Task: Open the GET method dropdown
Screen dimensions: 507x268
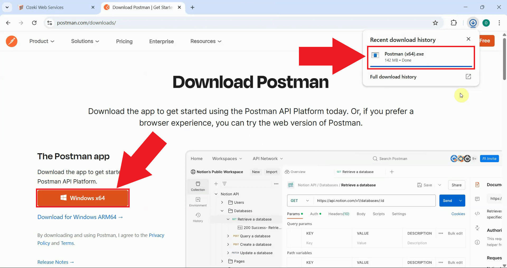Action: pos(300,200)
